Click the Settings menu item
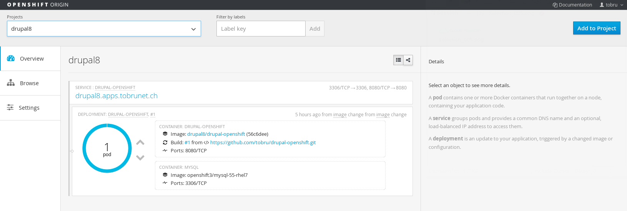Image resolution: width=627 pixels, height=211 pixels. 30,108
